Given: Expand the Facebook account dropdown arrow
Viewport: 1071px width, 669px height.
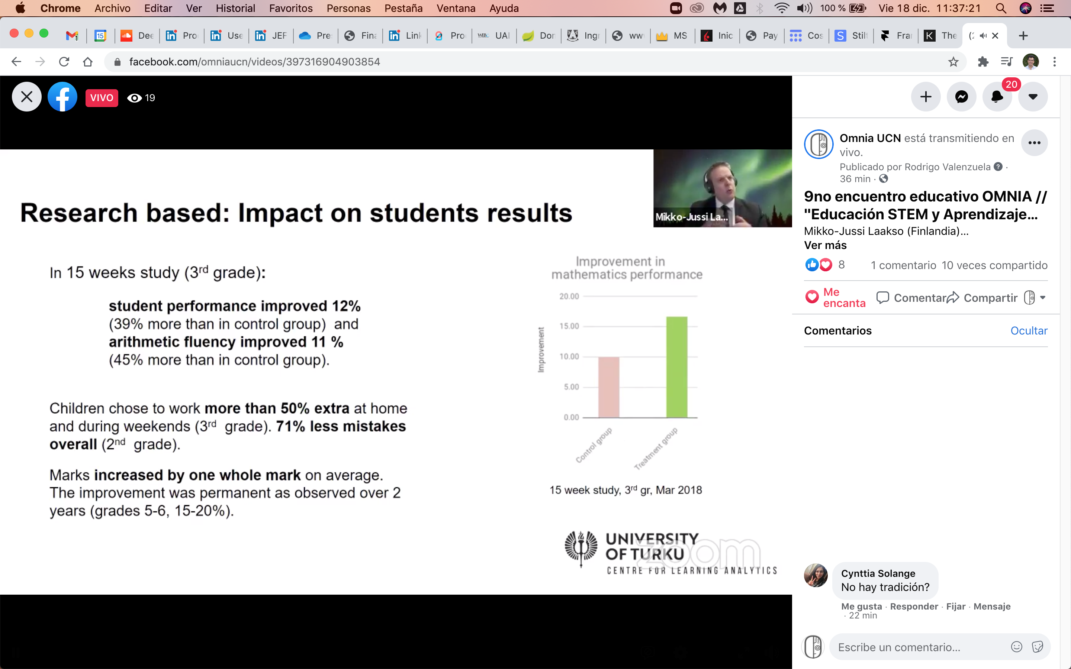Looking at the screenshot, I should tap(1032, 97).
